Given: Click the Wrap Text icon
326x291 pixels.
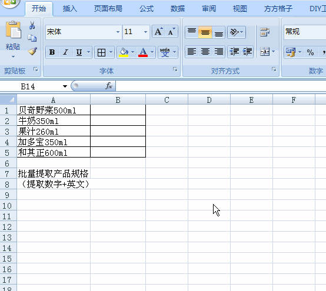Looking at the screenshot, I should (265, 32).
